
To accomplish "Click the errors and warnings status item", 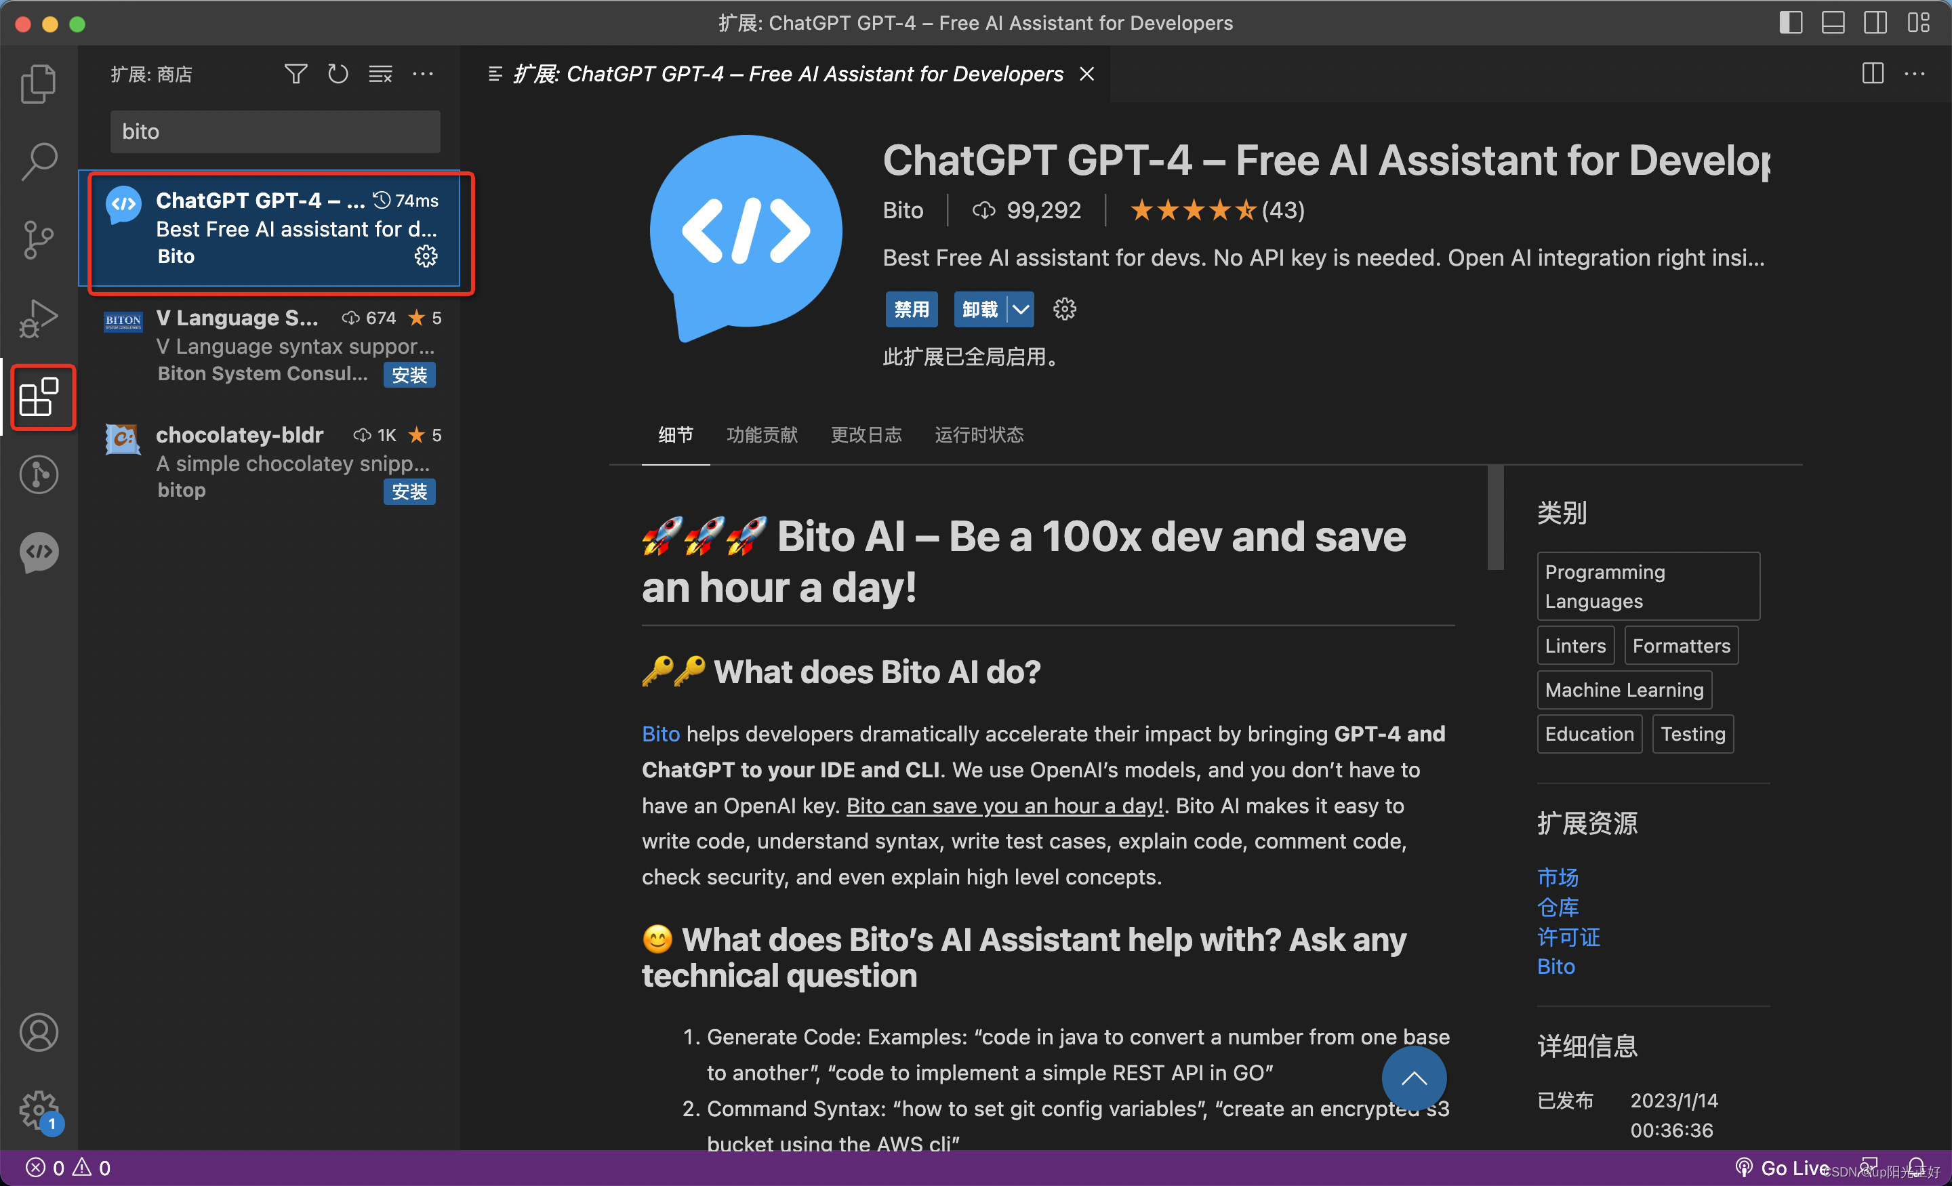I will click(68, 1168).
